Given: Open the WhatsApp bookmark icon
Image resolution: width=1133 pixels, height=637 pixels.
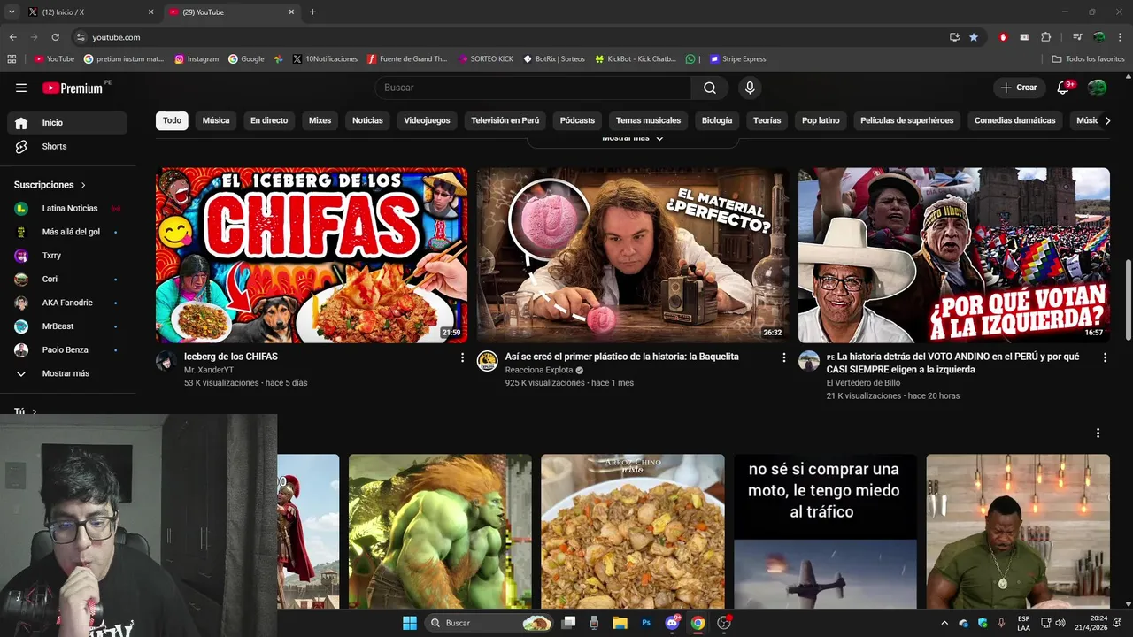Looking at the screenshot, I should [690, 59].
